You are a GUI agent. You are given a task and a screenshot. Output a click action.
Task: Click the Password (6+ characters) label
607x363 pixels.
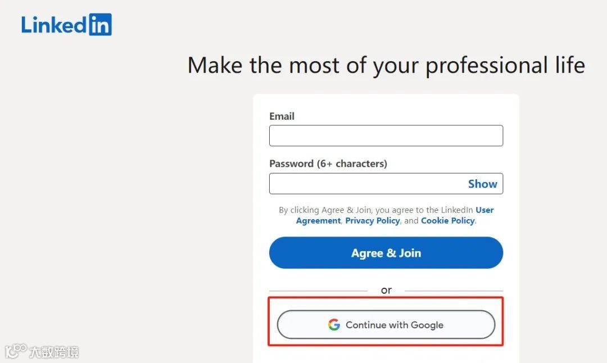tap(328, 164)
